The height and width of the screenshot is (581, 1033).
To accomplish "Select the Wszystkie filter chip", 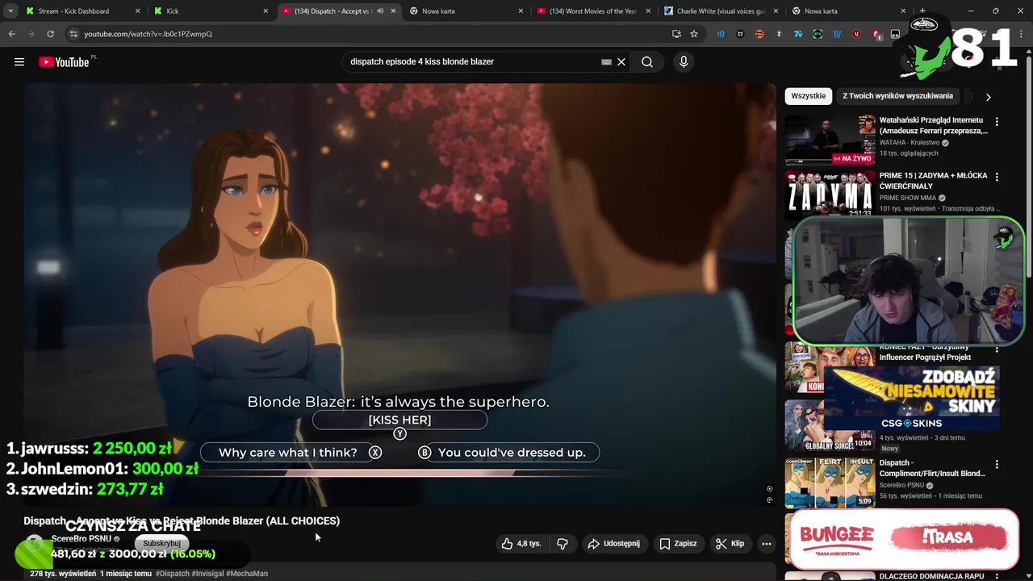I will coord(808,96).
